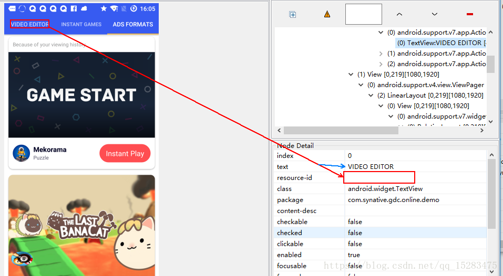Click the yellow warning triangle icon
Image resolution: width=503 pixels, height=276 pixels.
coord(327,14)
